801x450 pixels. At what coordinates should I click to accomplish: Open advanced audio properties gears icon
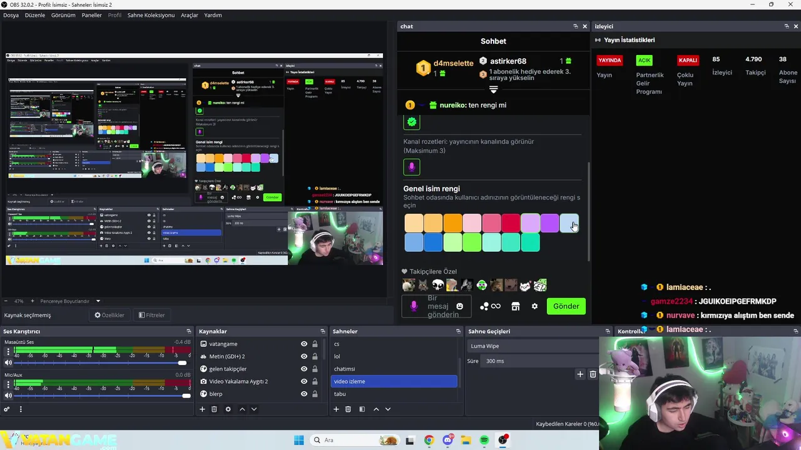(x=7, y=409)
